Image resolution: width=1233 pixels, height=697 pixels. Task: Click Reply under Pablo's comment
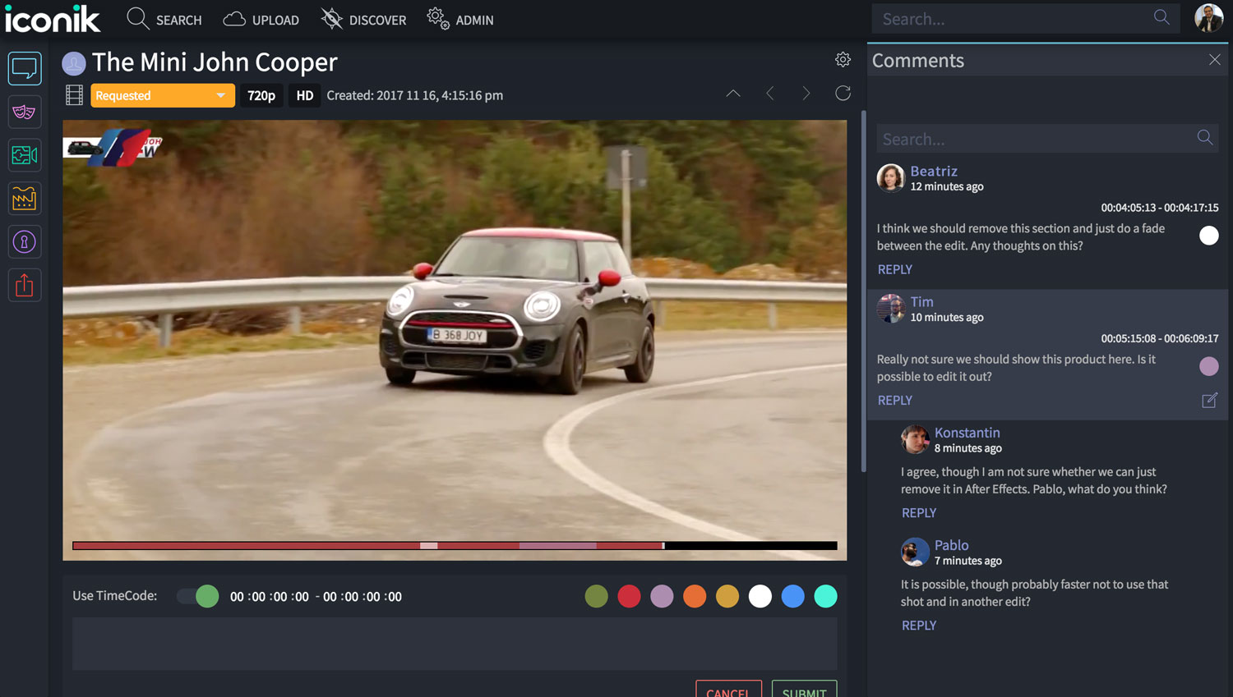[x=919, y=626]
